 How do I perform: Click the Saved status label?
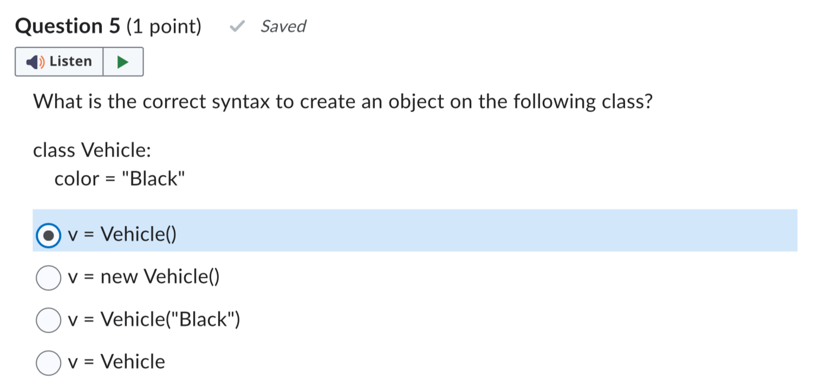point(283,26)
